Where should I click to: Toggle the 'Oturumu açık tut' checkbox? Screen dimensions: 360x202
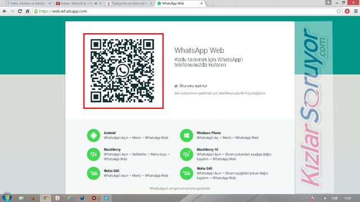pos(176,86)
